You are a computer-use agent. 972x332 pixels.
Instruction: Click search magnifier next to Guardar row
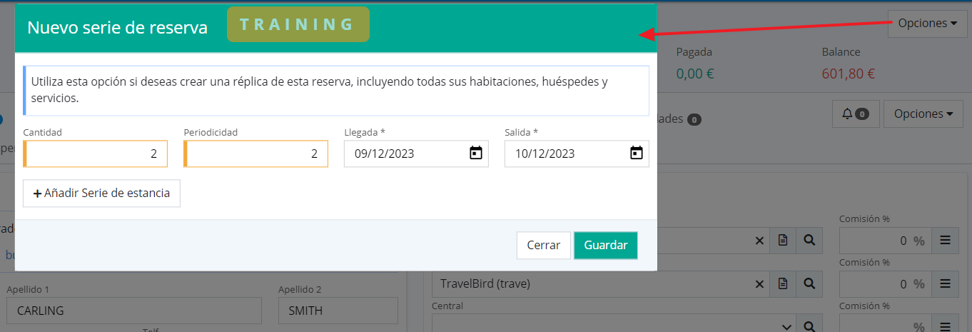pyautogui.click(x=809, y=241)
